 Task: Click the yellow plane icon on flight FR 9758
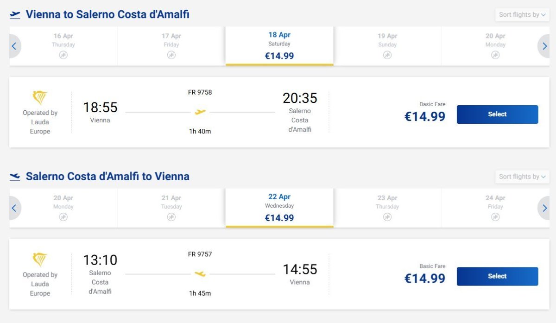(200, 112)
